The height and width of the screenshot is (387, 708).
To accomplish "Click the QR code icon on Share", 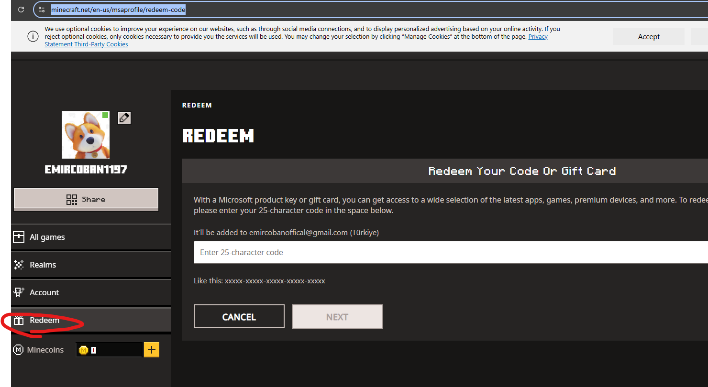I will pos(72,200).
